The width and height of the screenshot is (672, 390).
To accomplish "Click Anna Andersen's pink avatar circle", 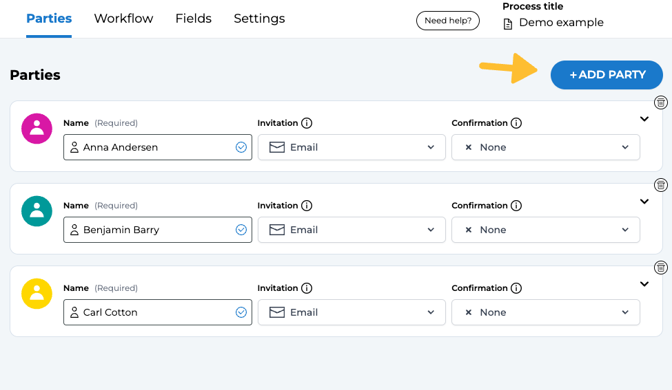I will pos(37,129).
